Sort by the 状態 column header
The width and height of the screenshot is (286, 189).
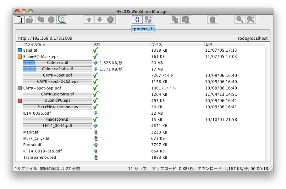(x=122, y=44)
